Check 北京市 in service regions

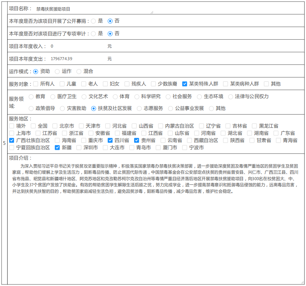(55, 126)
